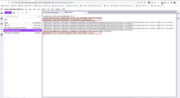The width and height of the screenshot is (180, 98).
Task: Open the Property Inspector on right sidebar
Action: [x=178, y=13]
